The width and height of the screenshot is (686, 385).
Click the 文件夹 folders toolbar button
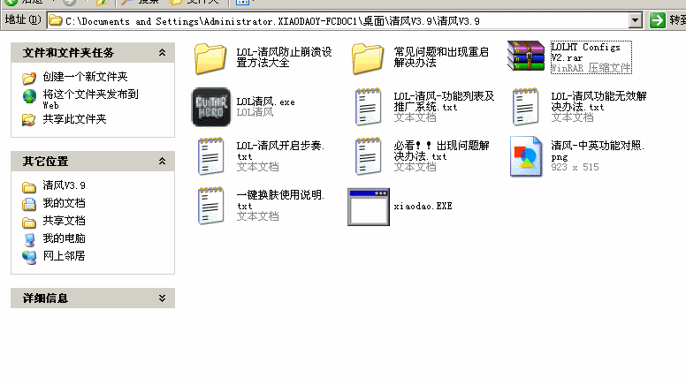pyautogui.click(x=194, y=2)
